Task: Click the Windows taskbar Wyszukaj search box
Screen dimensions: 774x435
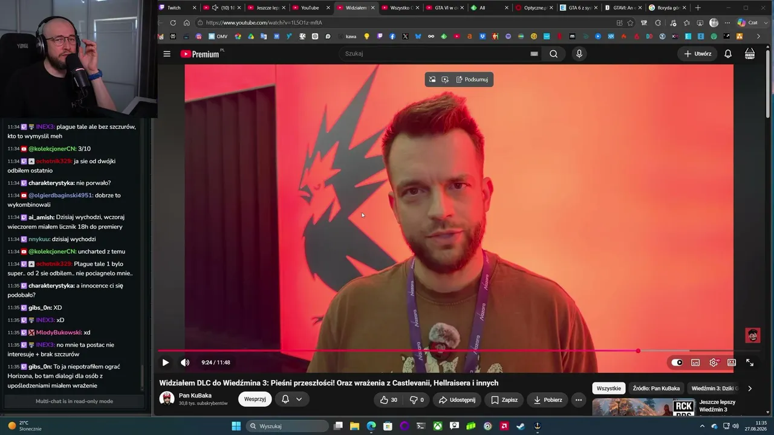Action: pyautogui.click(x=287, y=426)
